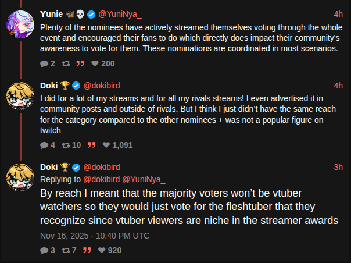351x263 pixels.
Task: Click reply icon on Doki's bottom tweet
Action: tap(44, 250)
